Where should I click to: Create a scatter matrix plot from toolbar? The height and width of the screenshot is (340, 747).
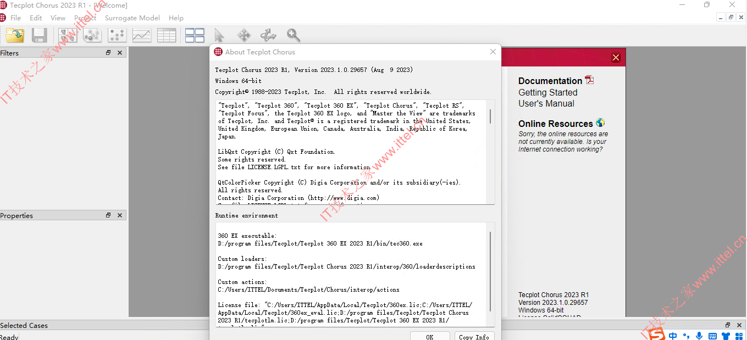tap(68, 35)
